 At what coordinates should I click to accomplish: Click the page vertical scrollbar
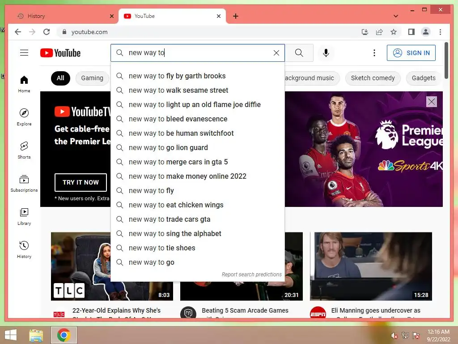(446, 61)
